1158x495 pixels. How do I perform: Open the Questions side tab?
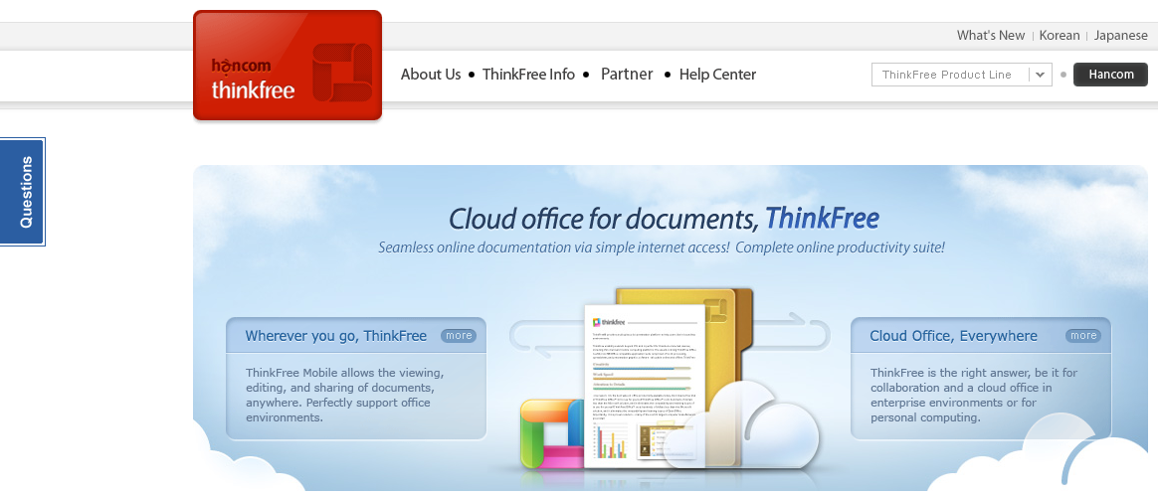23,192
